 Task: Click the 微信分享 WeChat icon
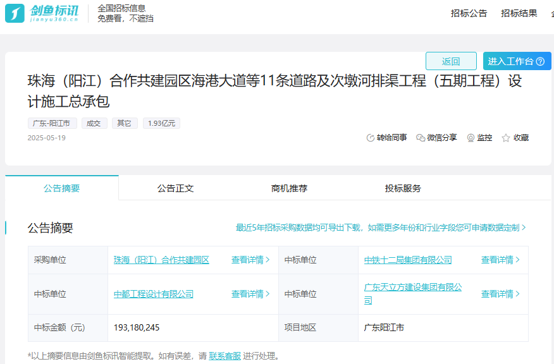[421, 138]
